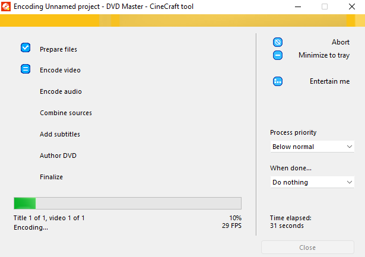Open the Process priority dropdown
This screenshot has height=257, width=365.
[312, 147]
